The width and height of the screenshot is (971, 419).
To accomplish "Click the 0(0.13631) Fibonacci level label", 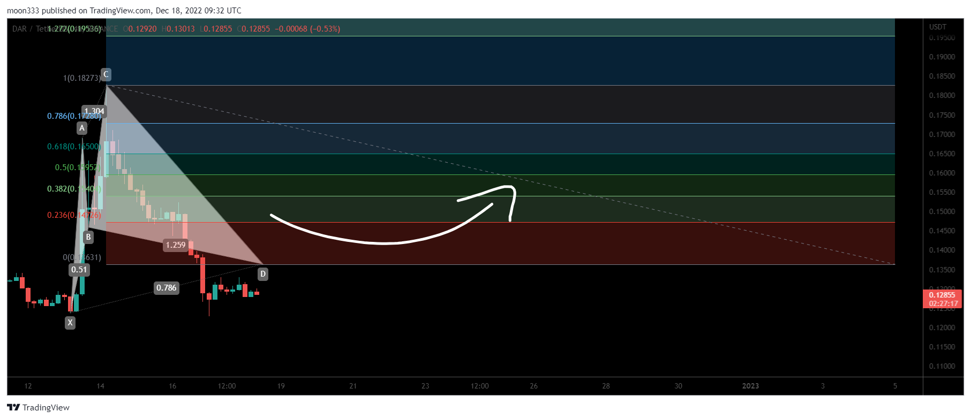I will [82, 257].
